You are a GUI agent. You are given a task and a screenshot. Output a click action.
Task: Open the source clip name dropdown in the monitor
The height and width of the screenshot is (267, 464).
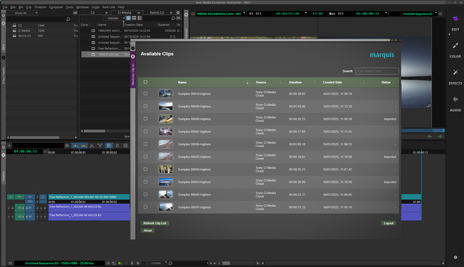tap(244, 13)
